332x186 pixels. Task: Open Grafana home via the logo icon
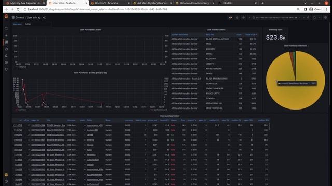pos(6,17)
